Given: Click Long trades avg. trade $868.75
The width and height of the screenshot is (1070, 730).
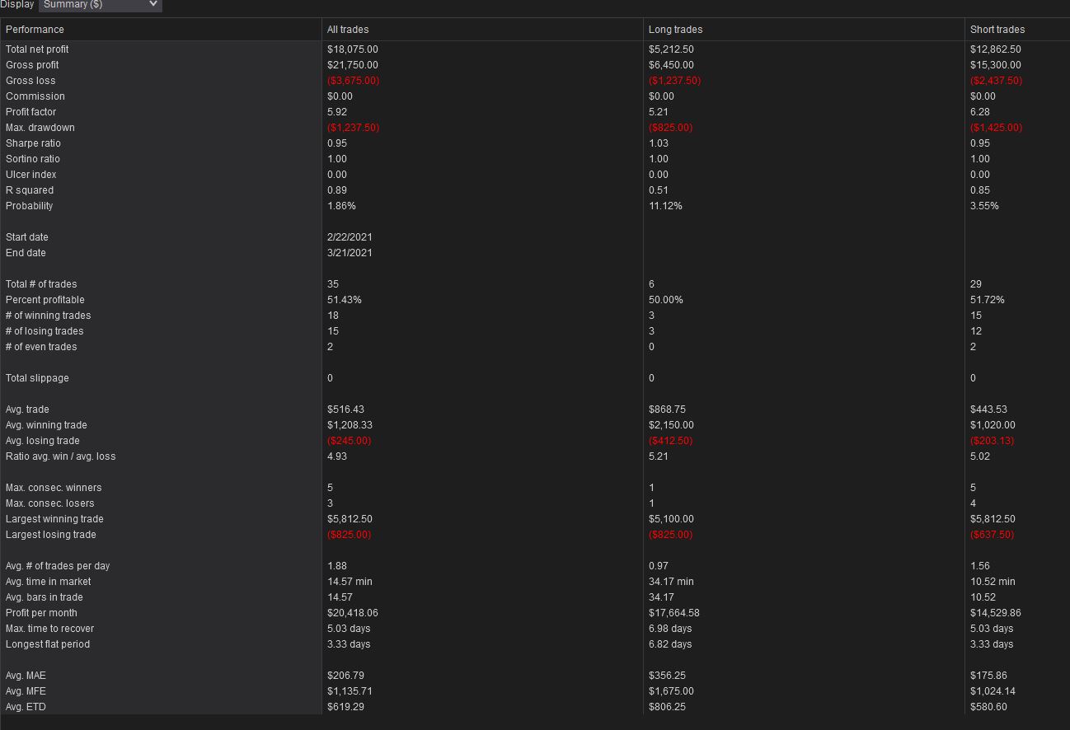Looking at the screenshot, I should point(667,409).
